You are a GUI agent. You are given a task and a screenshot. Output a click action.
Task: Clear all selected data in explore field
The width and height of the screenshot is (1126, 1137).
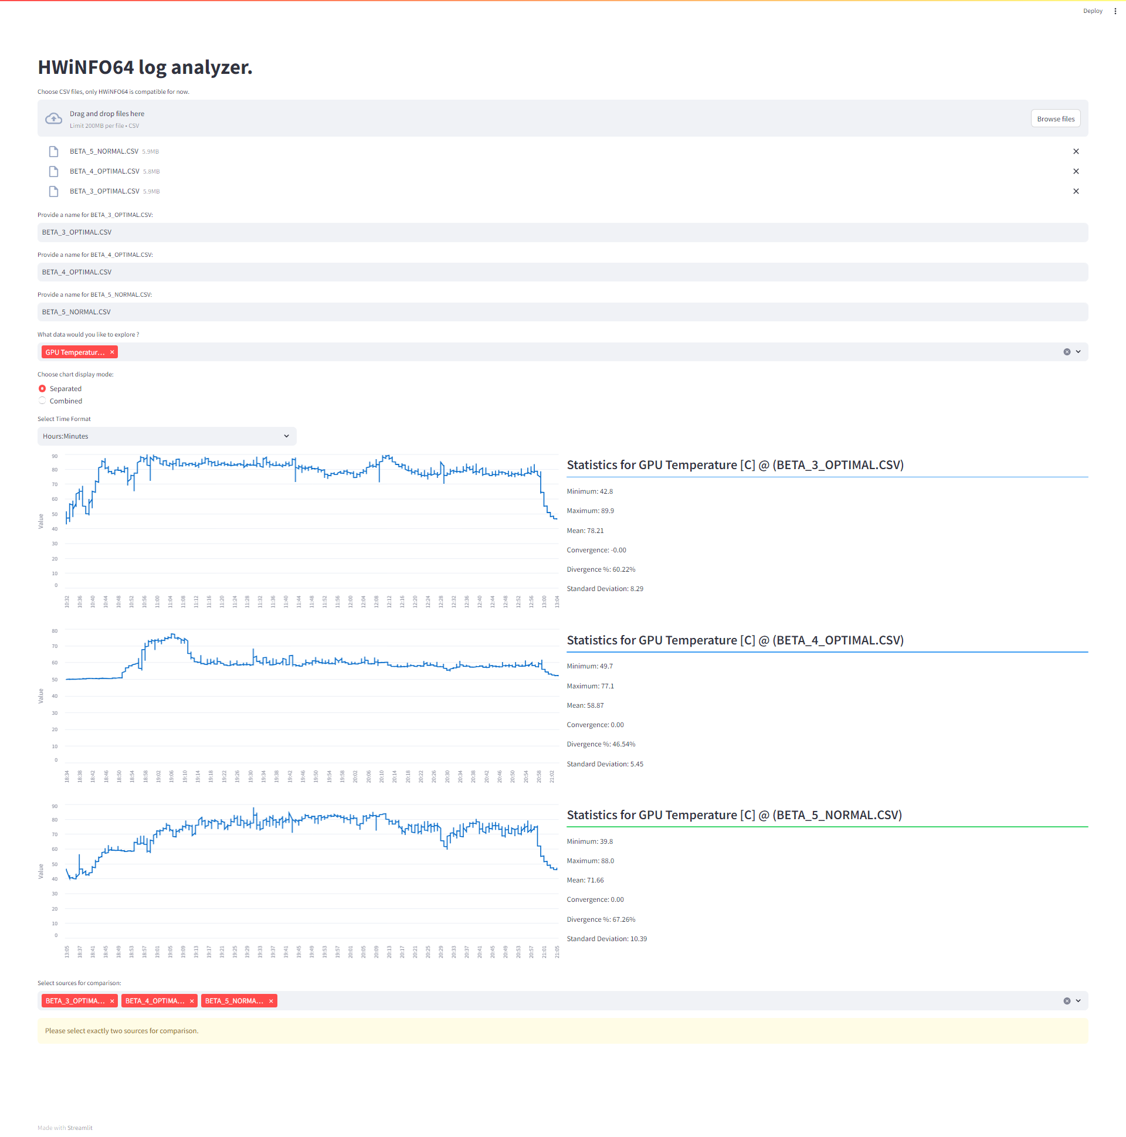pyautogui.click(x=1066, y=352)
